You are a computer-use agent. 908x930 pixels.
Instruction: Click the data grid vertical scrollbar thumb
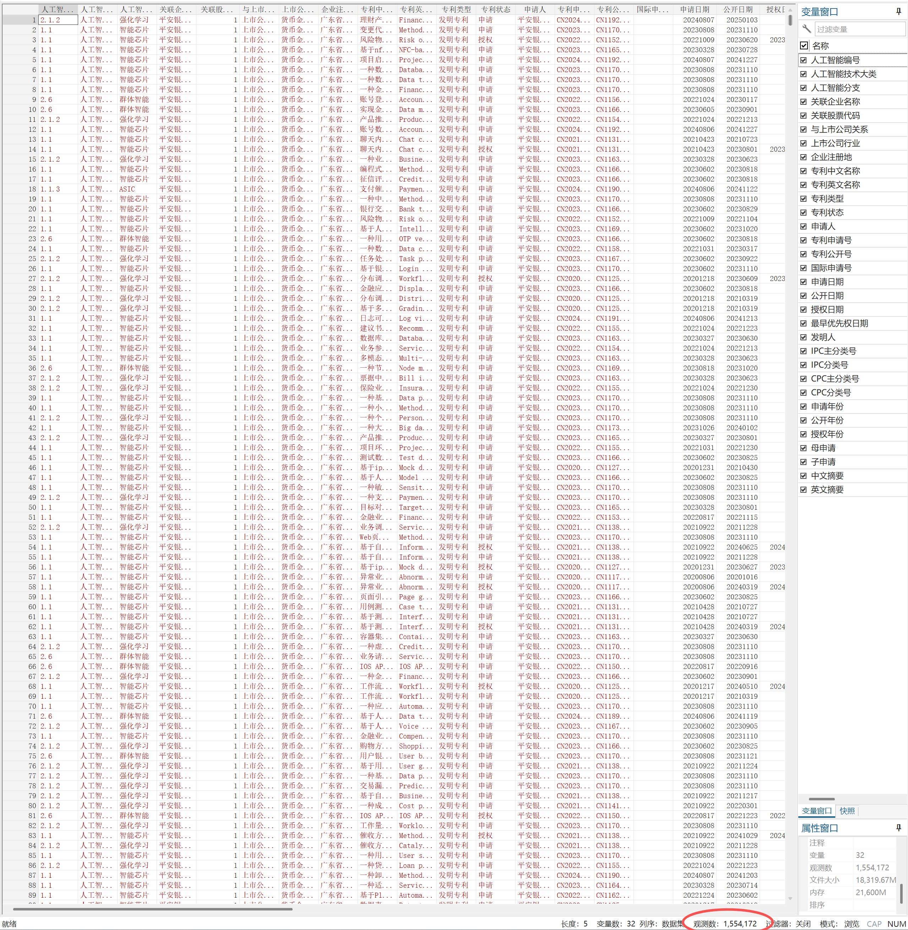(x=790, y=20)
